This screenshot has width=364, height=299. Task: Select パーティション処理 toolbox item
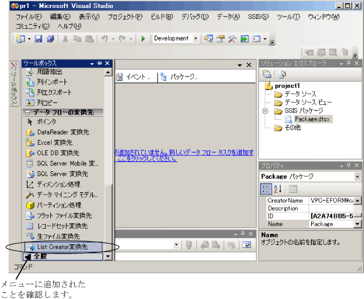(x=63, y=205)
